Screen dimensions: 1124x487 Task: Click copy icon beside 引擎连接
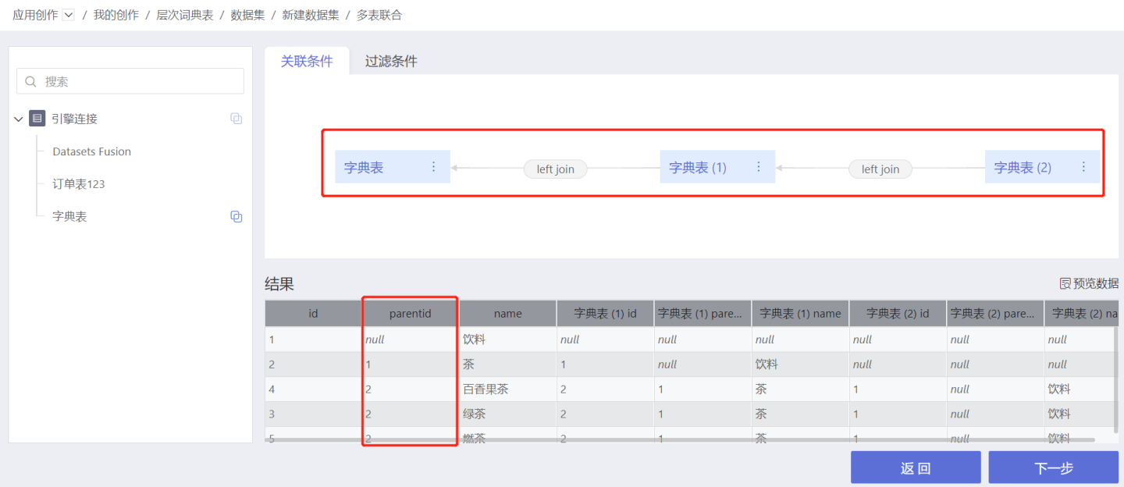[x=237, y=119]
